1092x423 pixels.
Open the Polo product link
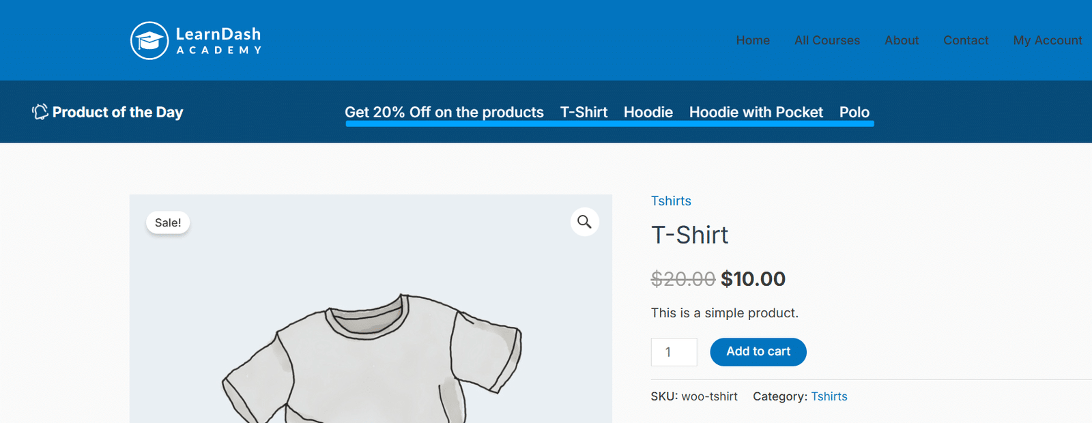click(854, 112)
